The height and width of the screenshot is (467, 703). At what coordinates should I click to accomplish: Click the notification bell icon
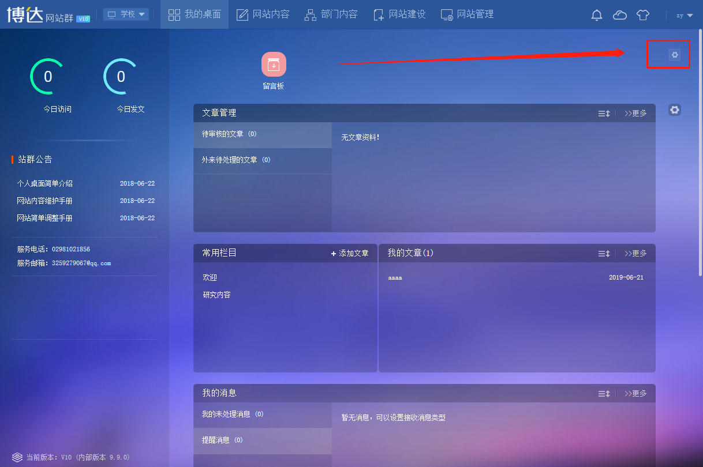(x=597, y=15)
